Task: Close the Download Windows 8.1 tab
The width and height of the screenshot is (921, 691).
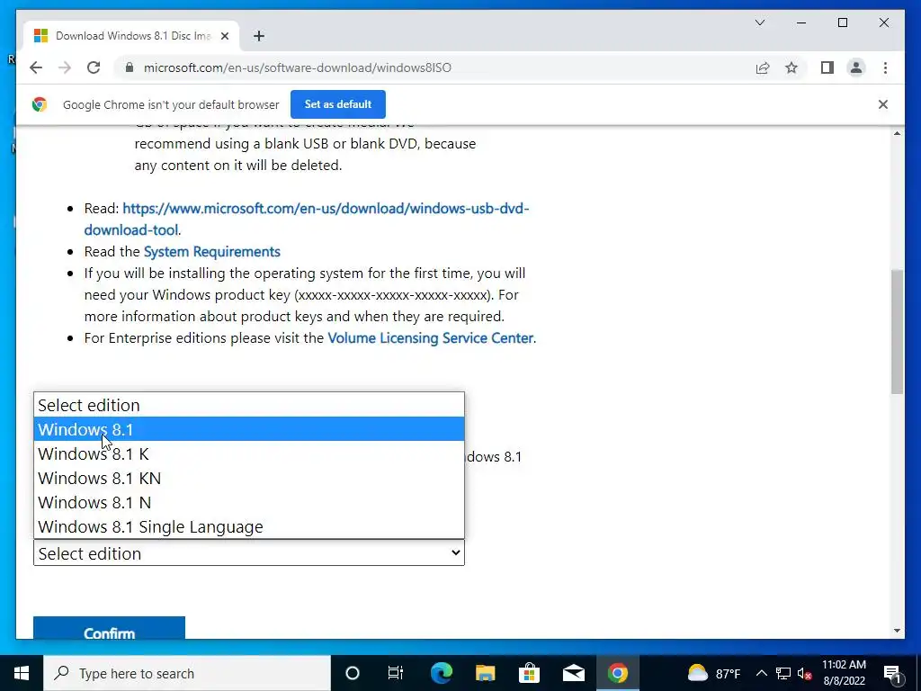Action: pyautogui.click(x=224, y=36)
